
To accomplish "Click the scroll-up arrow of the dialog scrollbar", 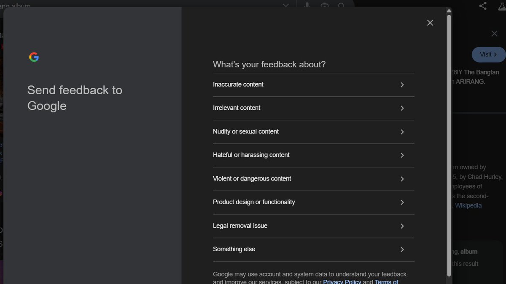I will coord(449,10).
